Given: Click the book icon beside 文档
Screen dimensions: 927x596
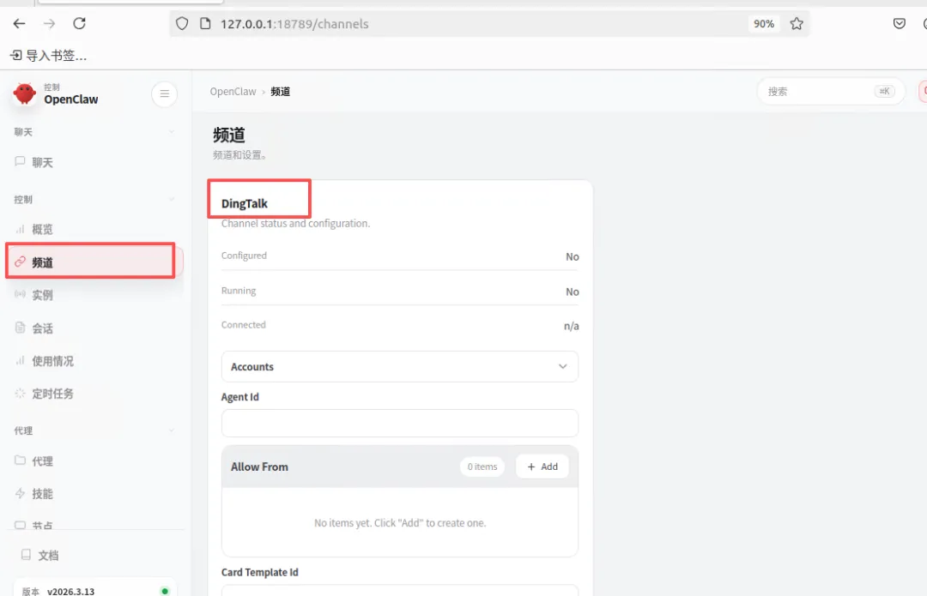Looking at the screenshot, I should pyautogui.click(x=26, y=555).
